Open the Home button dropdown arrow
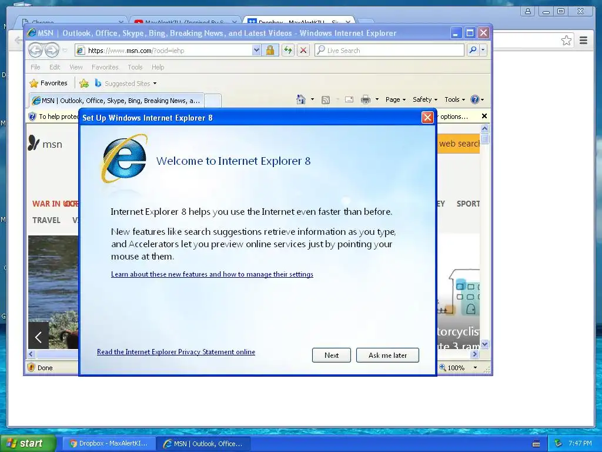This screenshot has height=452, width=602. click(312, 99)
